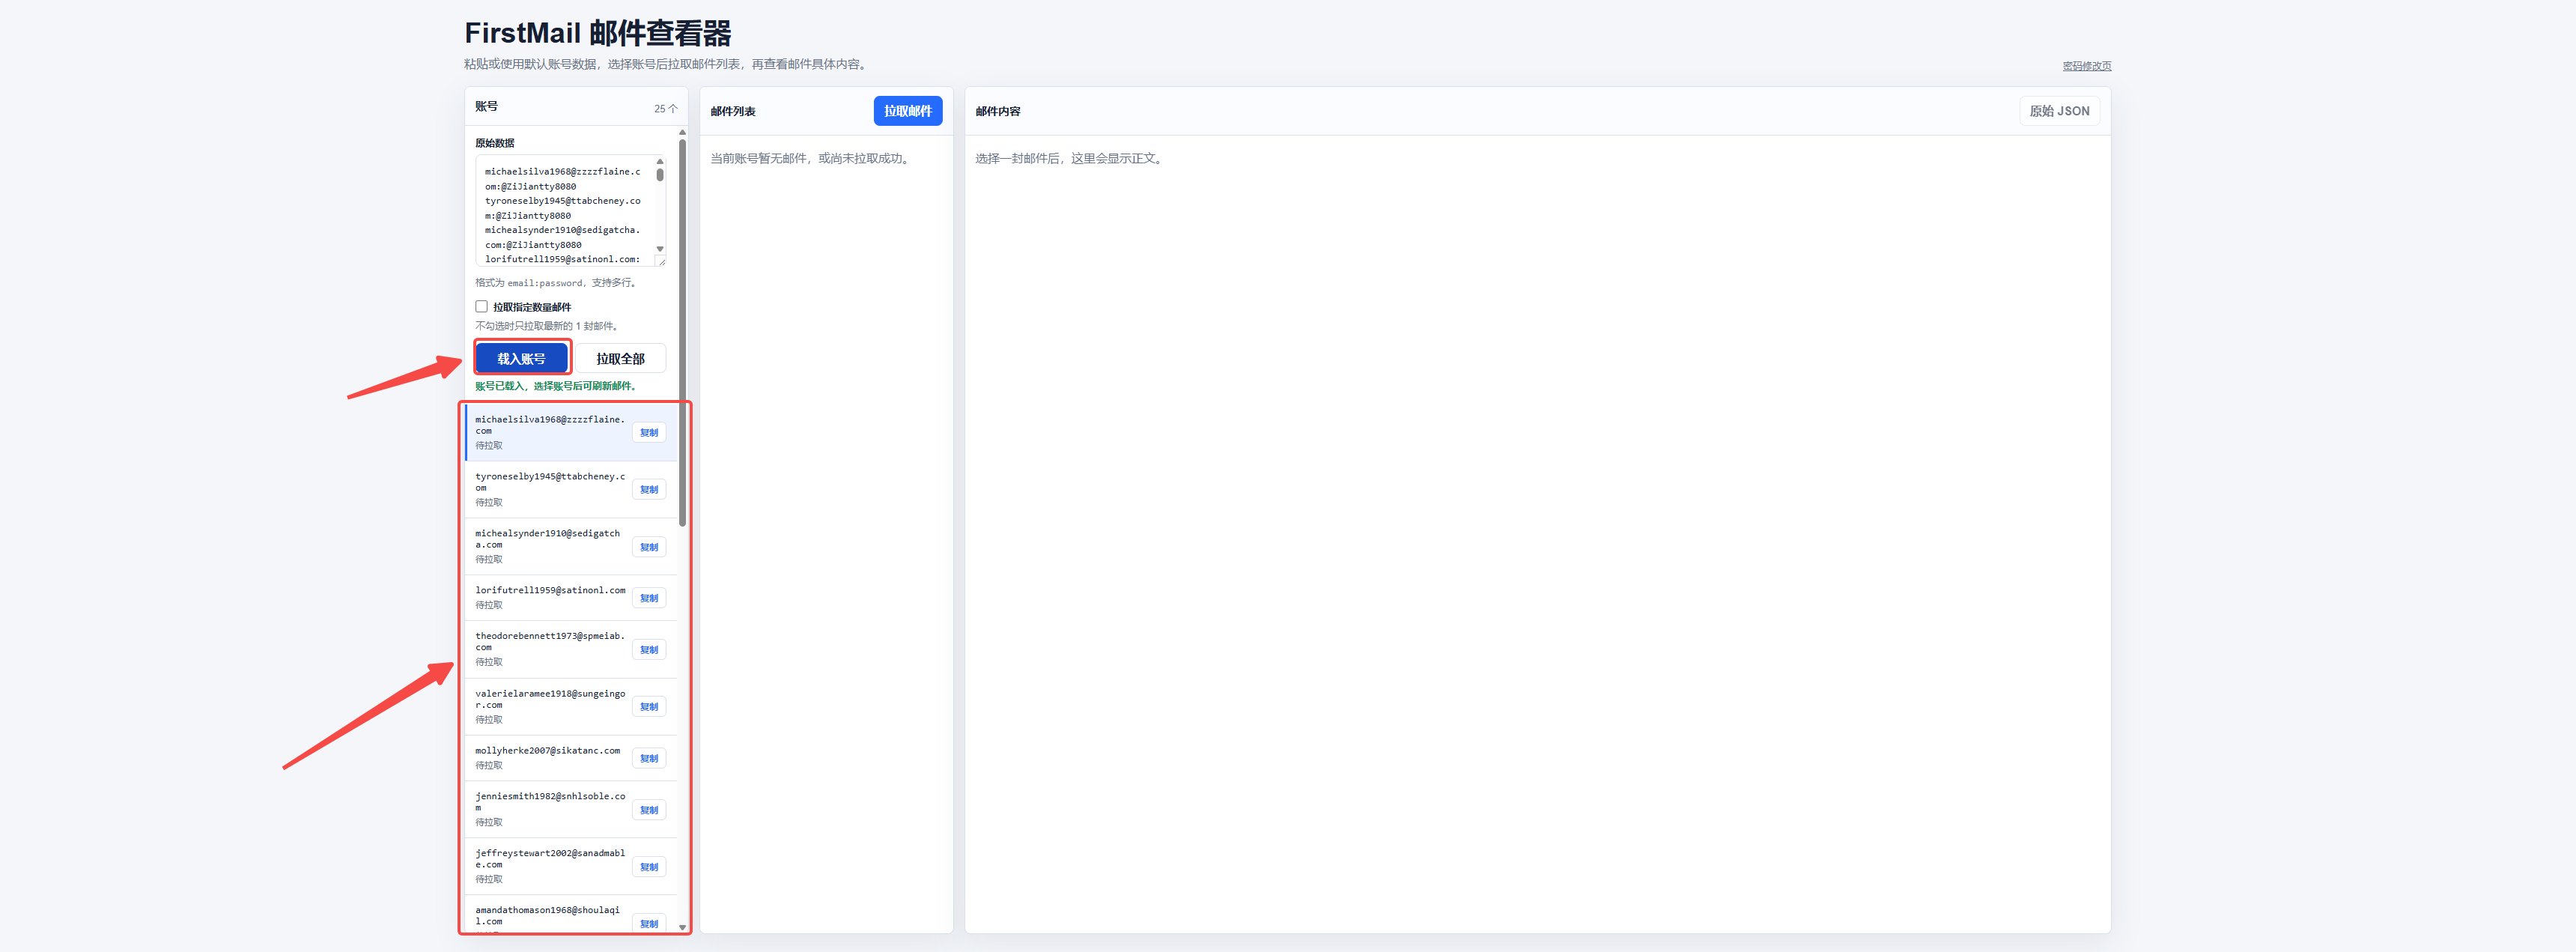Viewport: 2576px width, 952px height.
Task: Click into the 原始数据 textarea
Action: tap(564, 210)
